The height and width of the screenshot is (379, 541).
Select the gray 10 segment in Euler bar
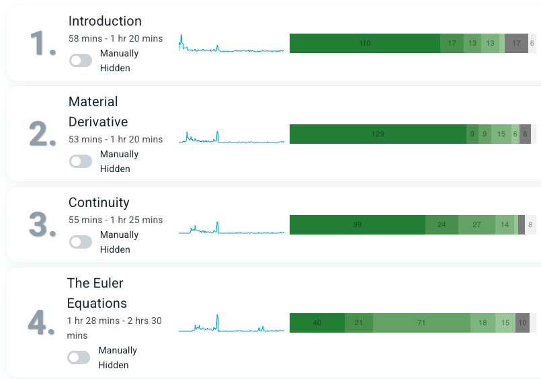pos(522,323)
